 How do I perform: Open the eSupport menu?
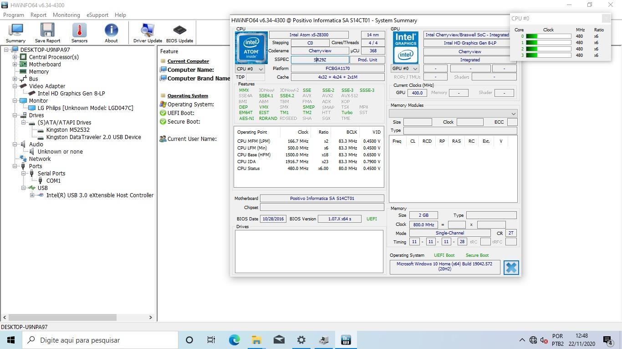pos(97,15)
